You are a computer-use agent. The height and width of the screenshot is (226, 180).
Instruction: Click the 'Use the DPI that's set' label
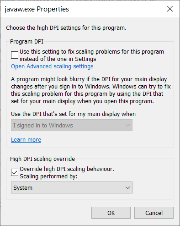coord(73,114)
